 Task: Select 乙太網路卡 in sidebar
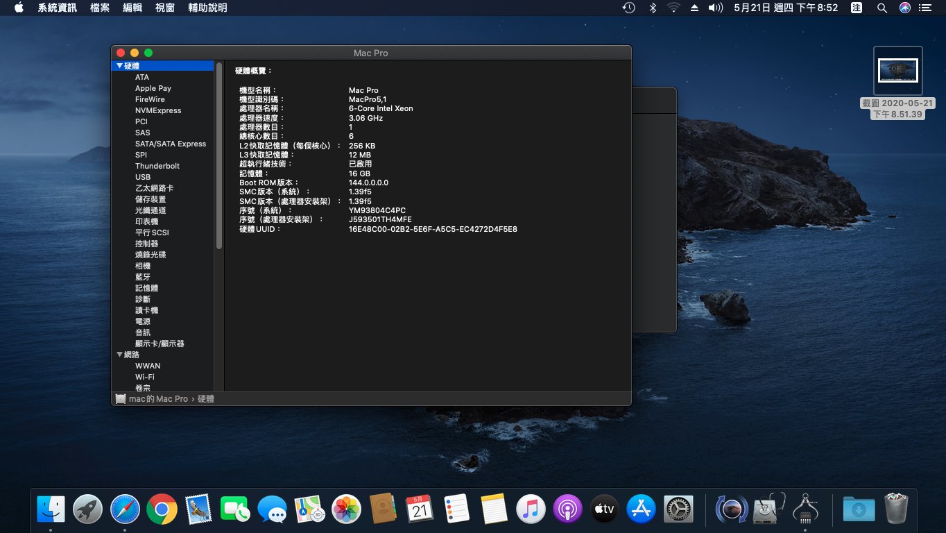pos(155,188)
